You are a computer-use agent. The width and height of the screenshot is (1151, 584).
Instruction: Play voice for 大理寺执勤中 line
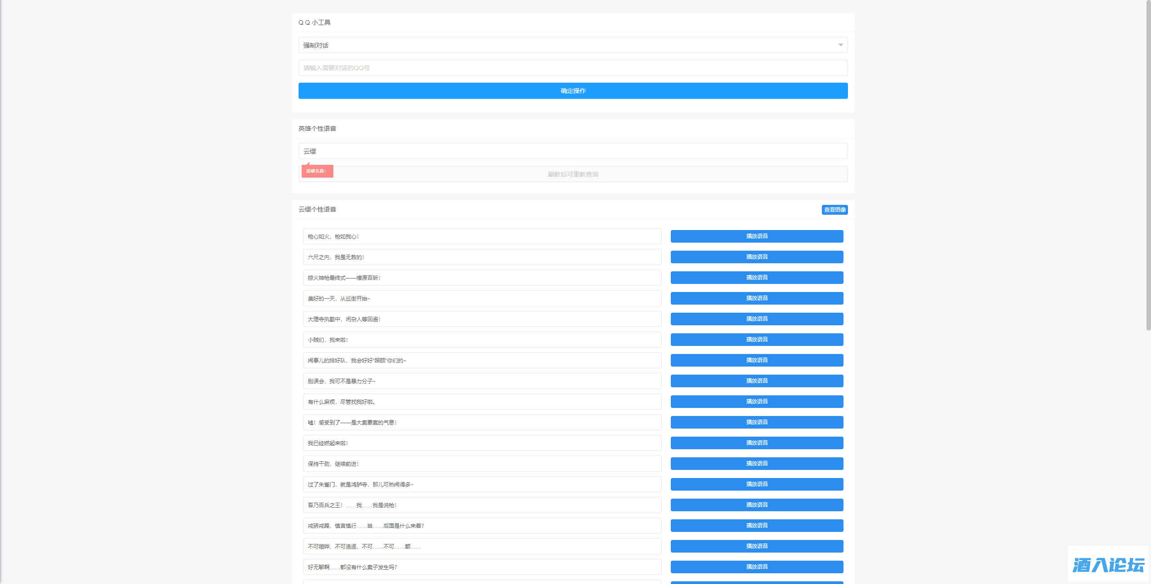coord(756,319)
